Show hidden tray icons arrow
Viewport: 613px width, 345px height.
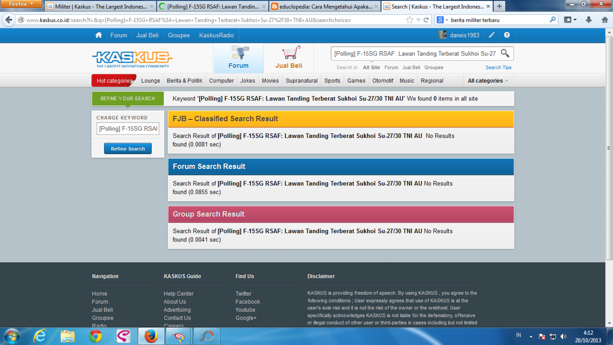click(531, 336)
